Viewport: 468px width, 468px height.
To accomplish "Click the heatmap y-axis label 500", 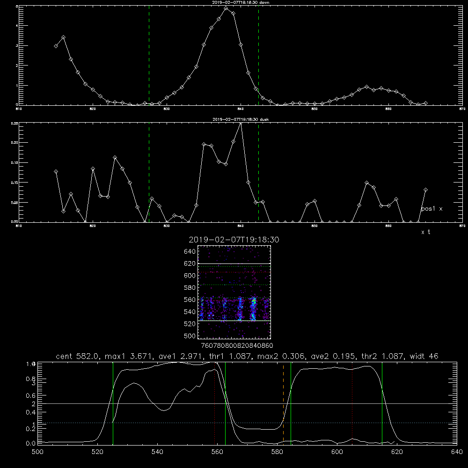I will click(190, 336).
